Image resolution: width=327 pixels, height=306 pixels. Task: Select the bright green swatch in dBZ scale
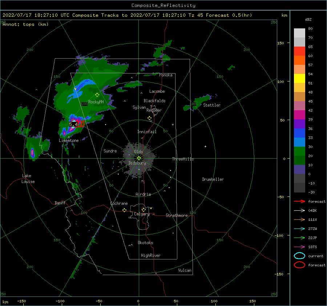click(299, 151)
